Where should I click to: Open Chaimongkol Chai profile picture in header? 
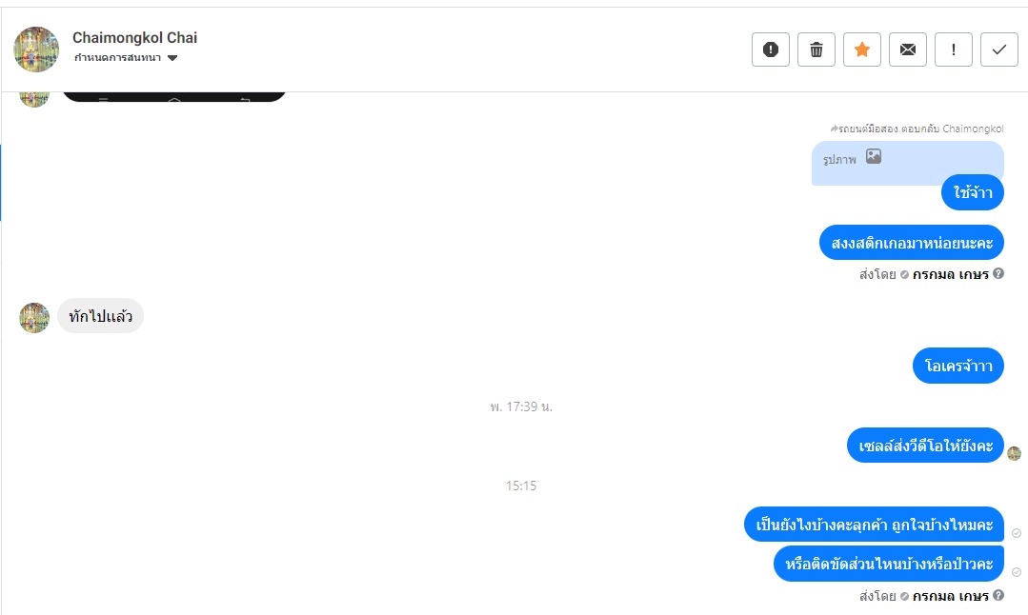pyautogui.click(x=36, y=50)
